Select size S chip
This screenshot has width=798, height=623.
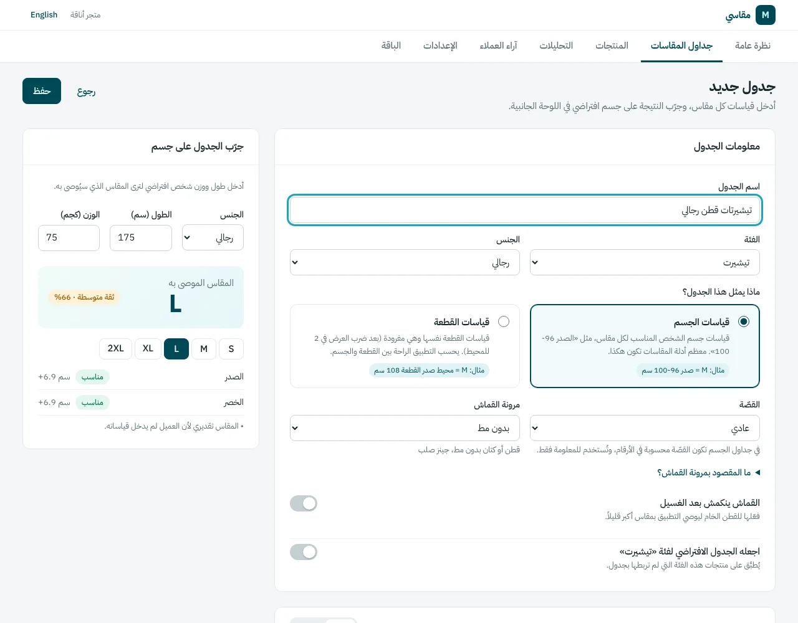coord(231,349)
